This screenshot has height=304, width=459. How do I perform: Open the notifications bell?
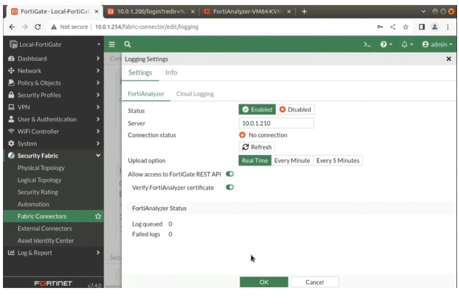(x=407, y=45)
